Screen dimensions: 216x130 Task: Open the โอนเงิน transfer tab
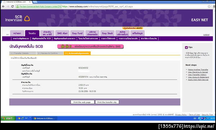(x=32, y=33)
